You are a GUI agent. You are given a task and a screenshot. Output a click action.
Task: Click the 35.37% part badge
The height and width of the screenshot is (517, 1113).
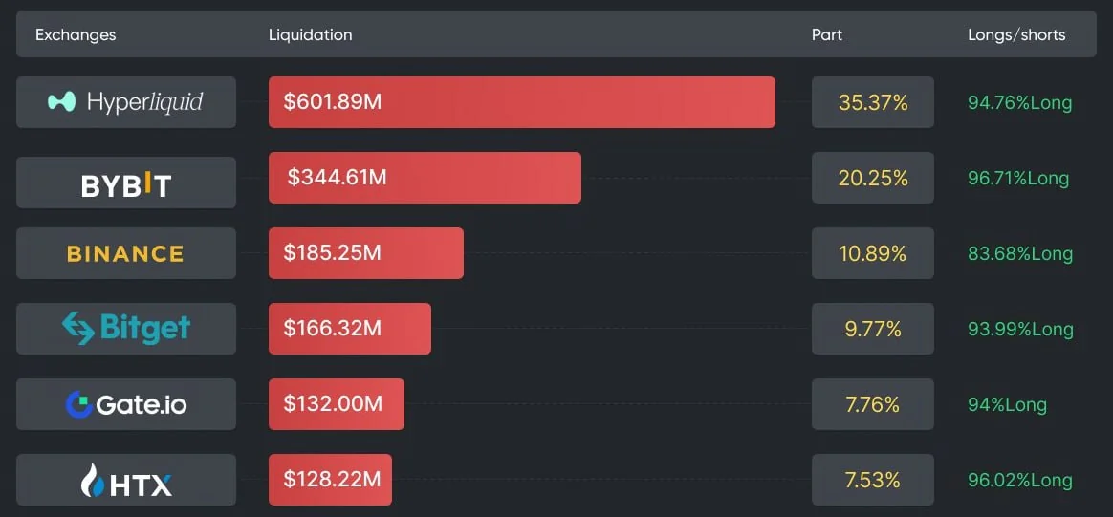(873, 102)
